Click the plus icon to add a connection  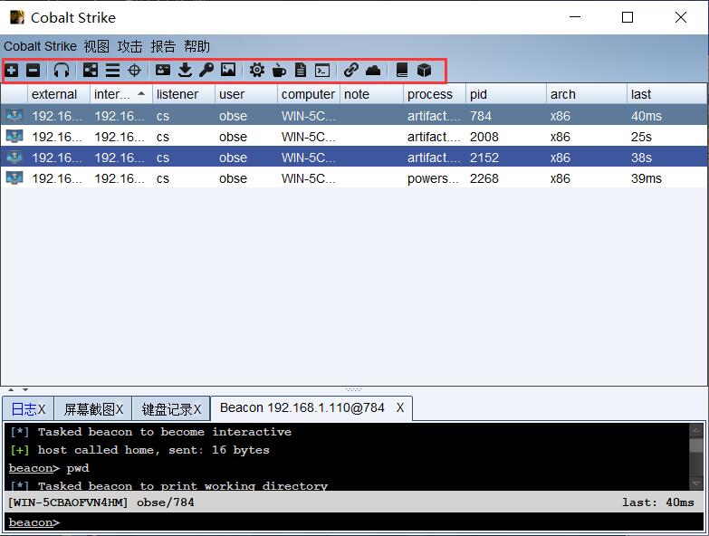[12, 70]
